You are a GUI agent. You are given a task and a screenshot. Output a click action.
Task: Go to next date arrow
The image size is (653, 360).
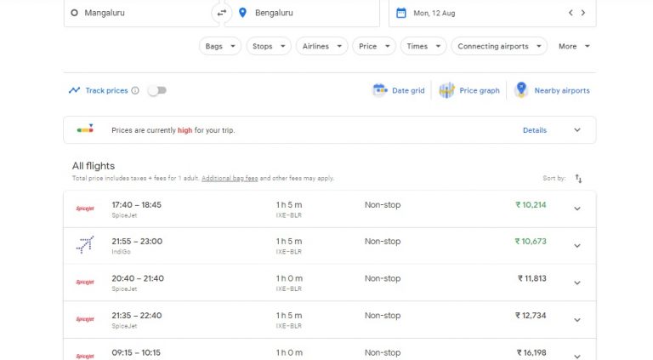pyautogui.click(x=583, y=13)
